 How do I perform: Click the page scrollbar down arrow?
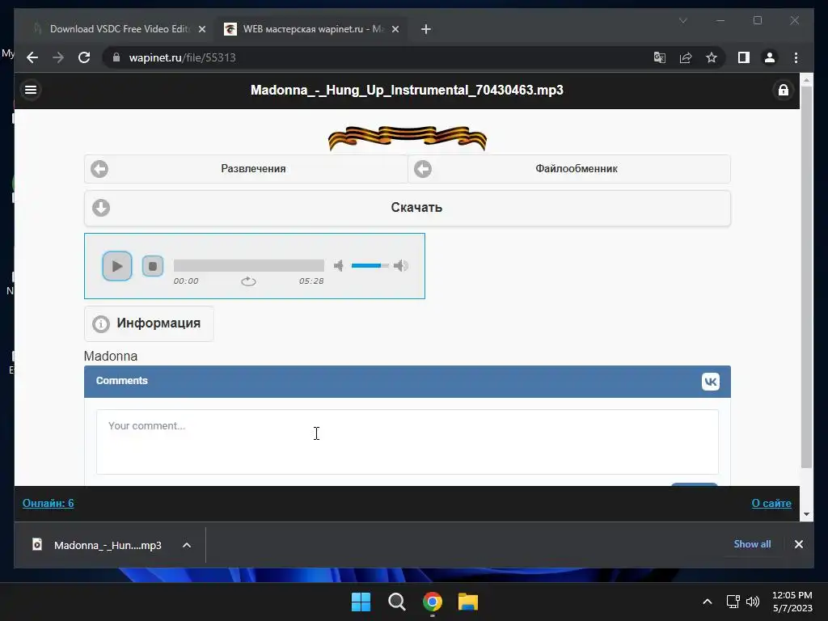tap(806, 513)
